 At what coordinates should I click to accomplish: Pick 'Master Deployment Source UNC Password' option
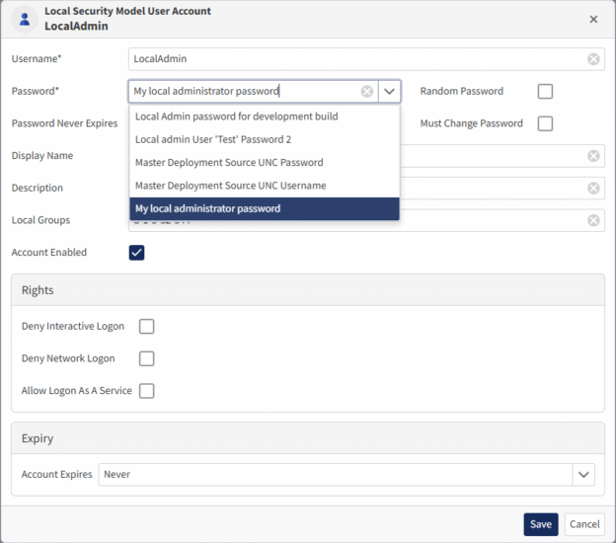point(265,163)
